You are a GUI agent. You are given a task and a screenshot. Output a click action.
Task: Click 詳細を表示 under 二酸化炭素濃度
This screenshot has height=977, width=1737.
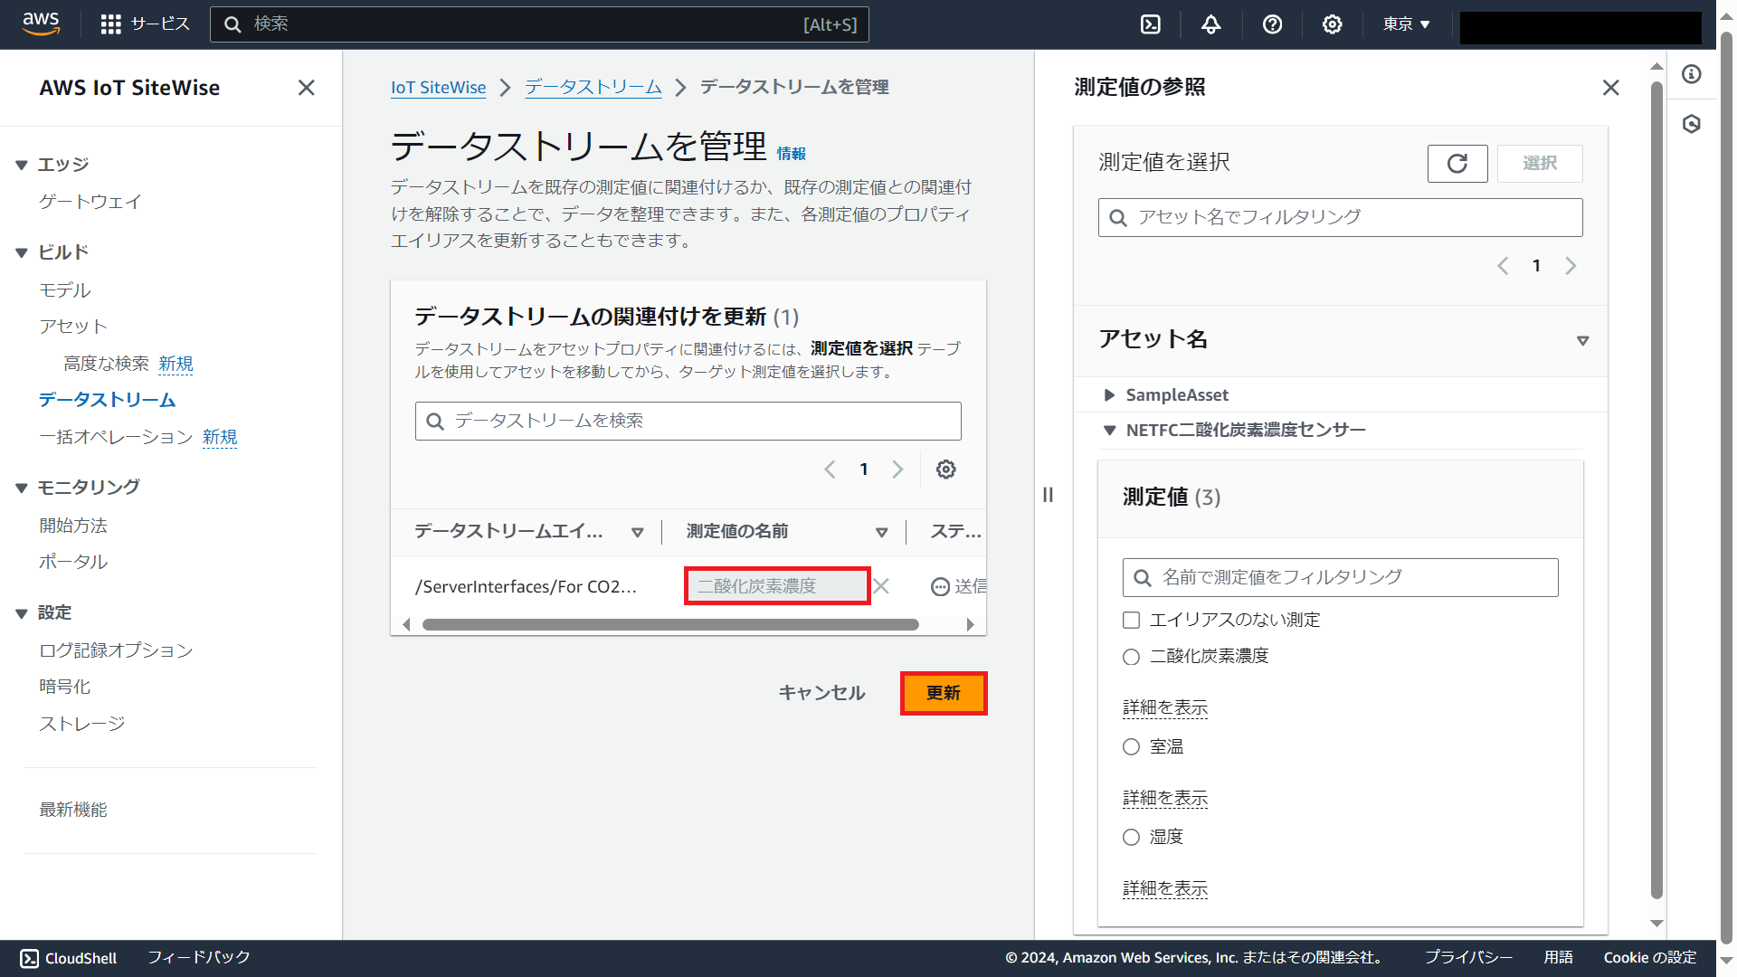1164,708
